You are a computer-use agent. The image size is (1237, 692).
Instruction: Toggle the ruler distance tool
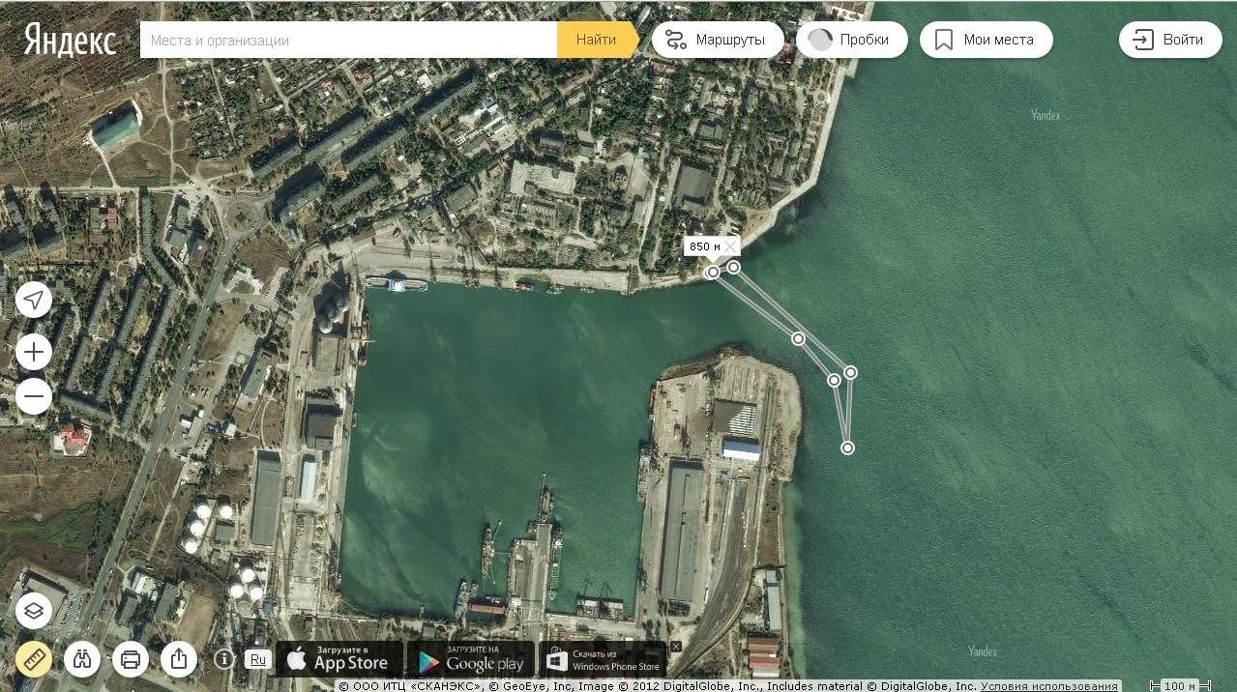[34, 659]
